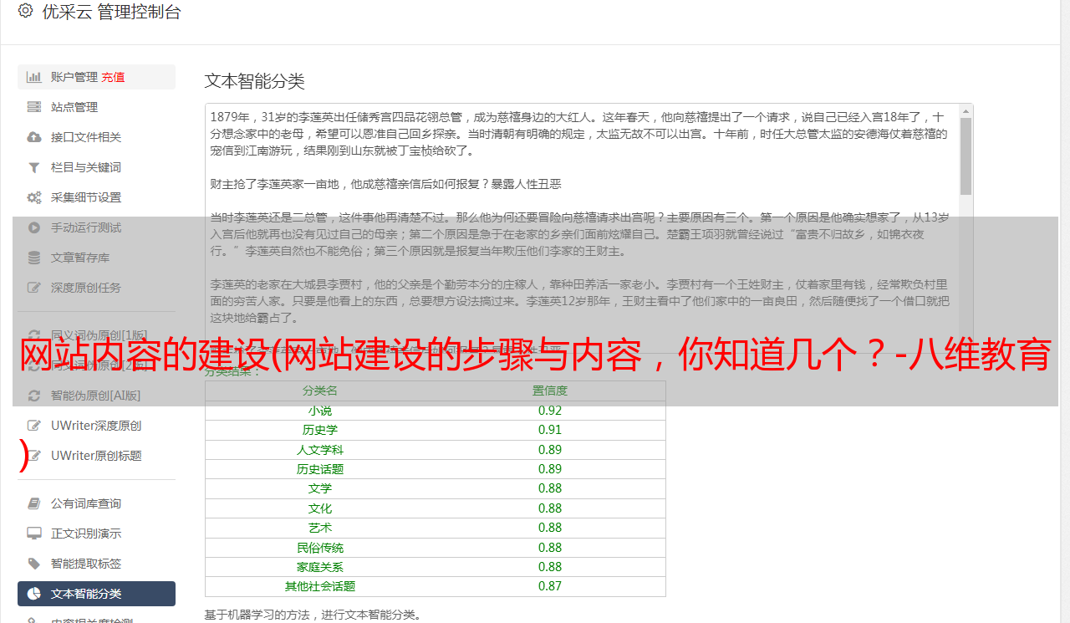Select the 其他社会话题 category cell

320,586
